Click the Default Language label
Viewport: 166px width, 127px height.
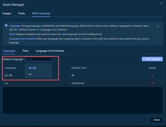(x=13, y=59)
